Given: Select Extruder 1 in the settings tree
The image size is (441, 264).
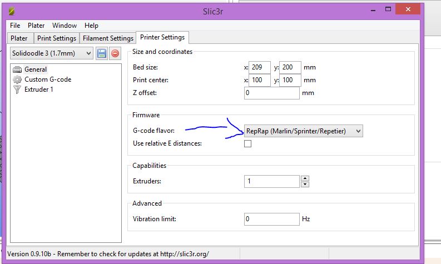Looking at the screenshot, I should coord(39,89).
